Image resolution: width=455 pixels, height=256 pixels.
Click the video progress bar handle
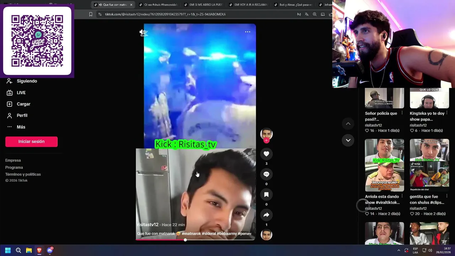point(185,240)
